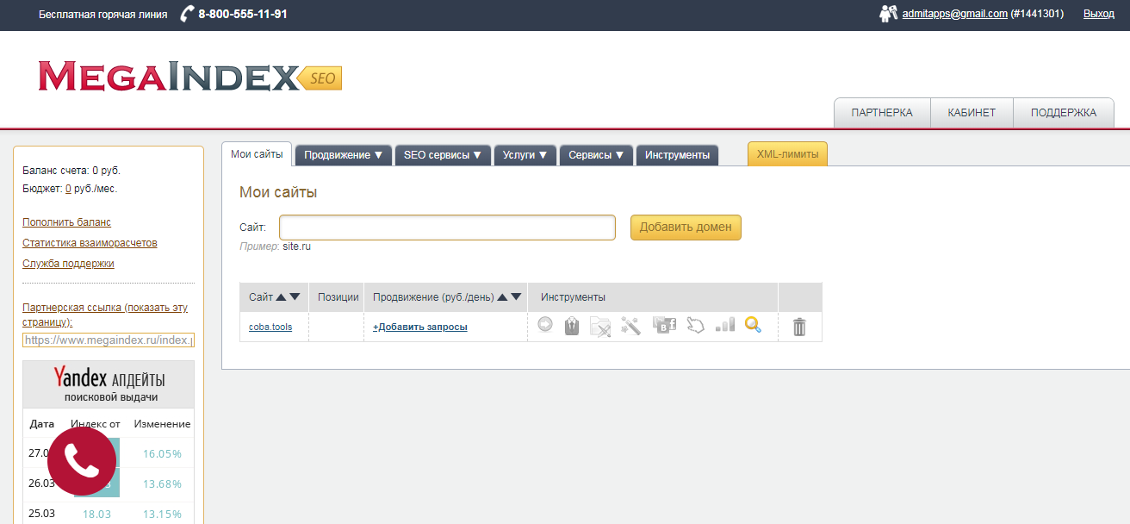This screenshot has height=524, width=1130.
Task: Click the social networks (VK/Facebook) tool icon
Action: (x=663, y=327)
